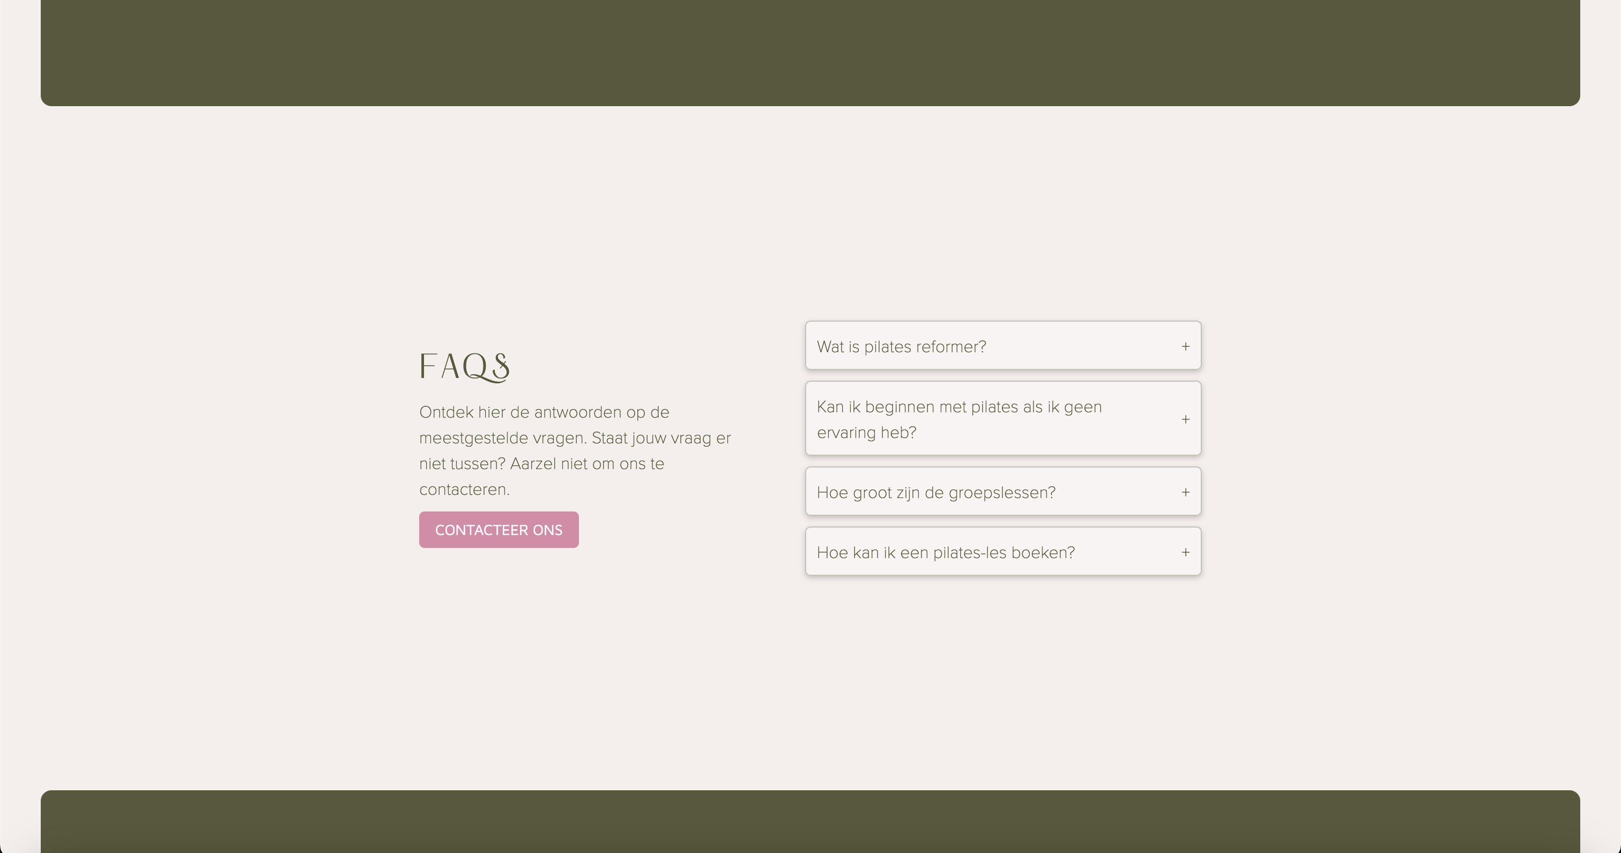Click the "Staat jouw vraag er" sentence
This screenshot has height=853, width=1621.
pos(661,438)
